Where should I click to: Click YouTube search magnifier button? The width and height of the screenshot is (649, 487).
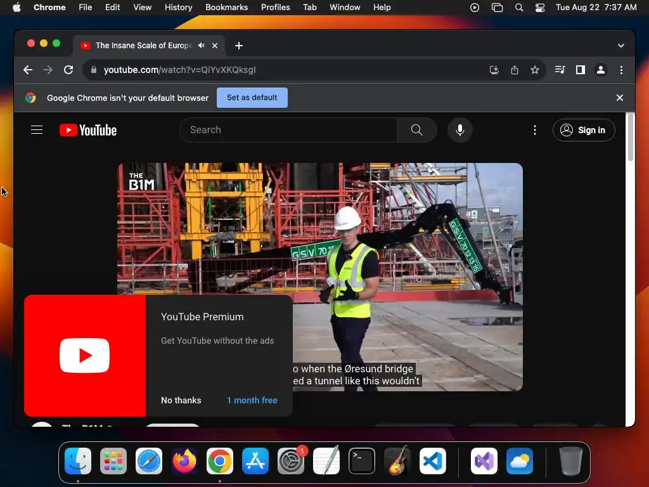417,130
